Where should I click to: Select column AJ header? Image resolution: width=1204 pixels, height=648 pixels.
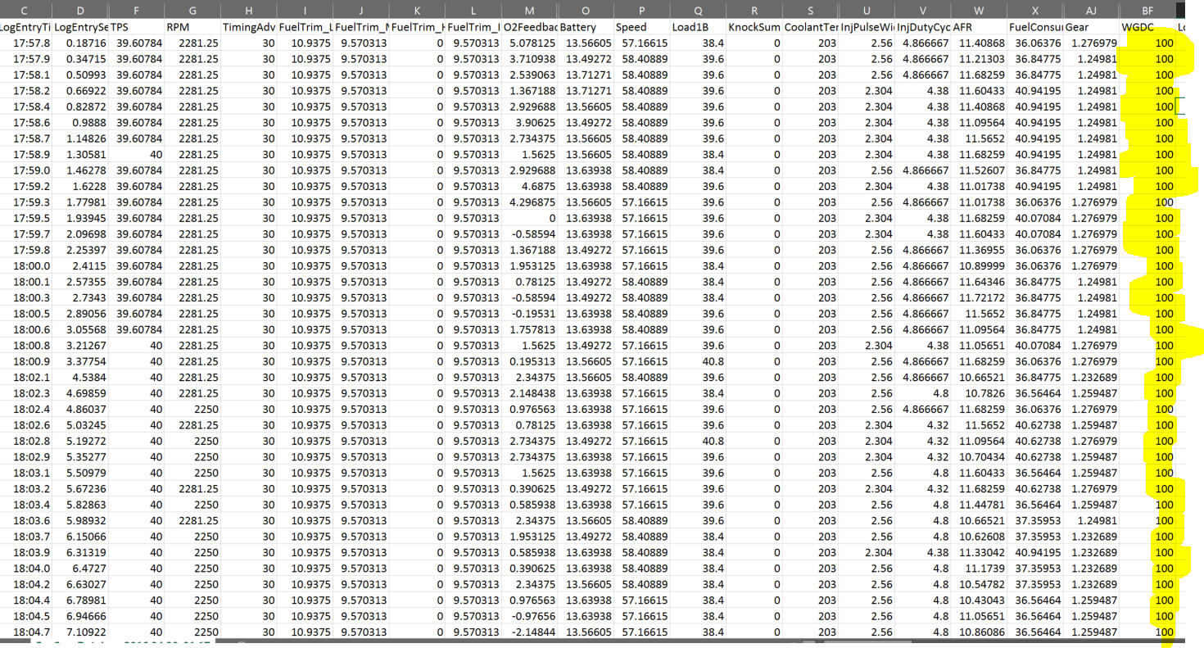[1091, 10]
